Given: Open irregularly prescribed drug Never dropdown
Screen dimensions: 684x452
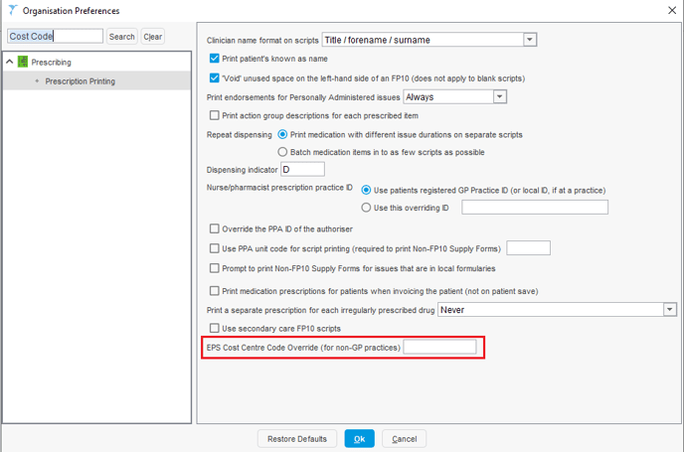Looking at the screenshot, I should pyautogui.click(x=669, y=310).
